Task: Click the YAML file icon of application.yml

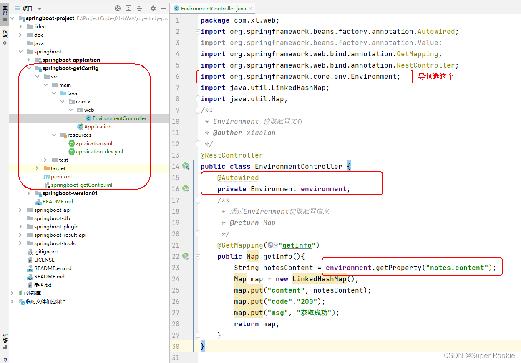Action: [72, 143]
